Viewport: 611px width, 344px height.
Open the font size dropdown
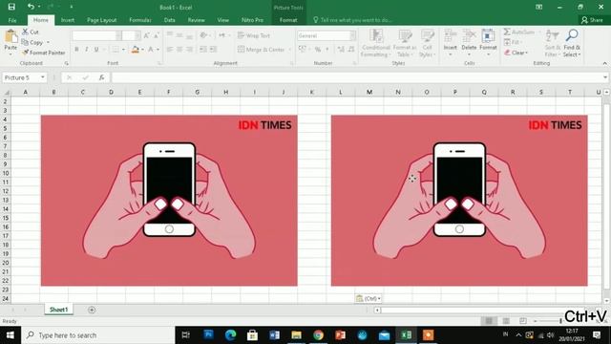(137, 35)
